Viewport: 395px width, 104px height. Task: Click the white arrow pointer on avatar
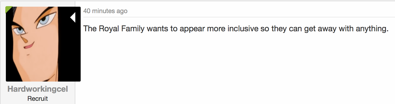73,18
